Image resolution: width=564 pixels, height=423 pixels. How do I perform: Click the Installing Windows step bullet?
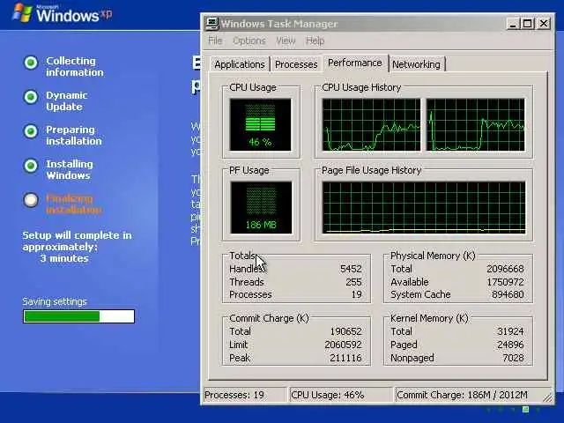(x=31, y=166)
